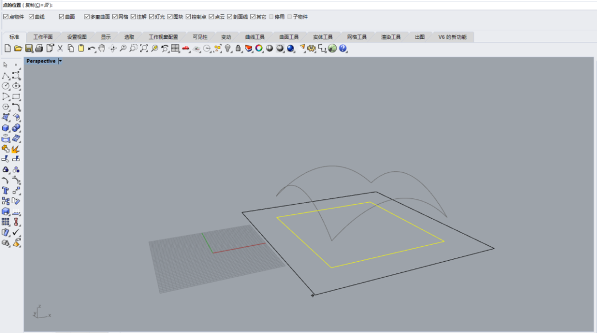Open the Help question mark icon

click(x=343, y=49)
